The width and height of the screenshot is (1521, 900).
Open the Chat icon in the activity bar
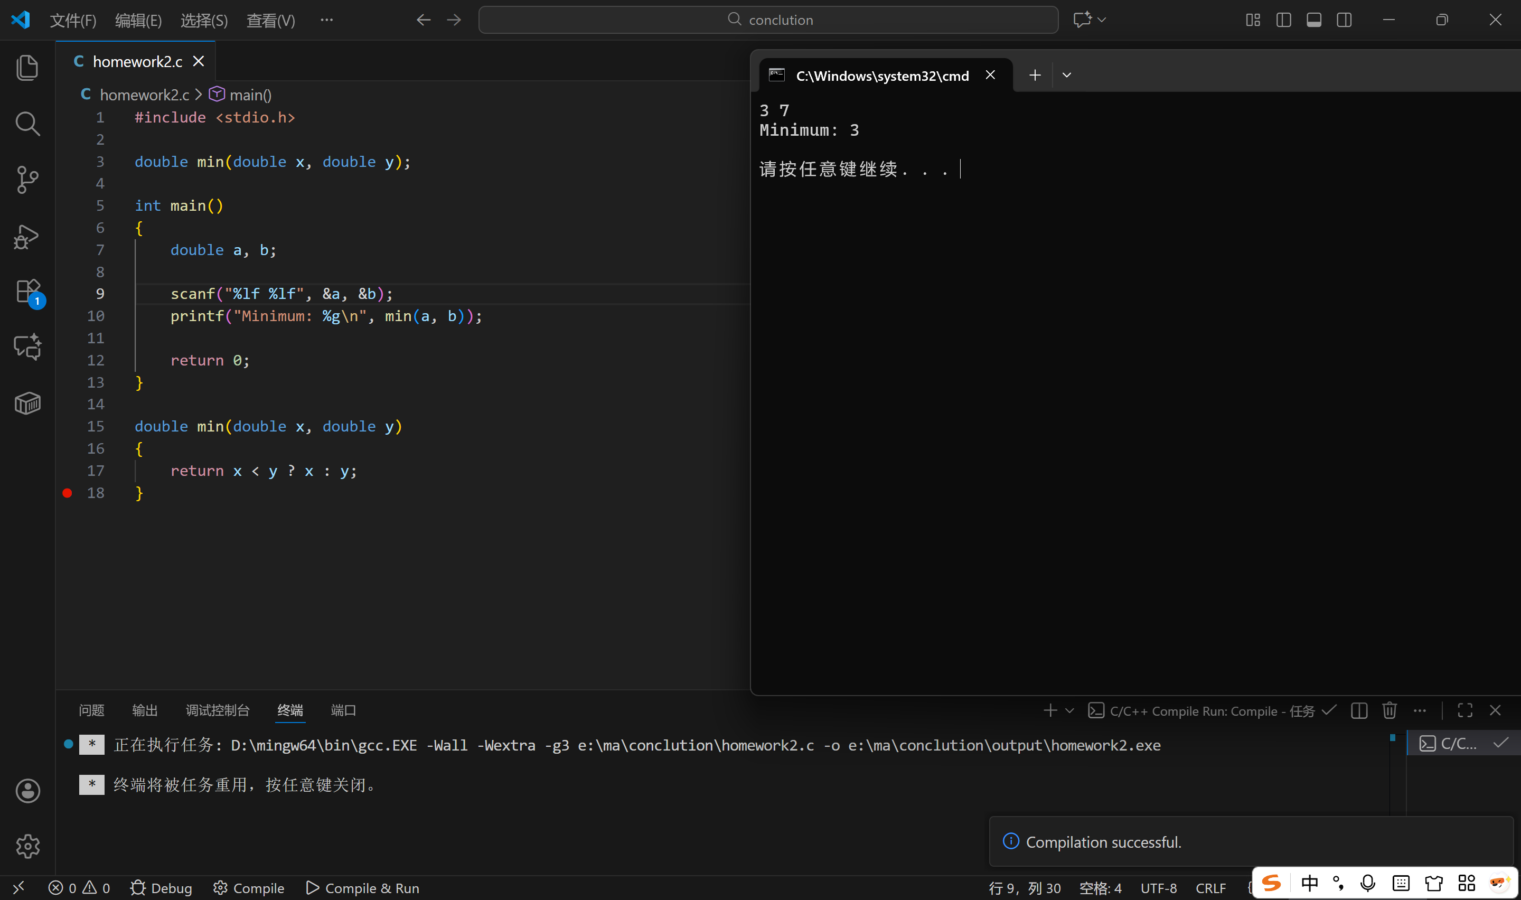tap(27, 347)
